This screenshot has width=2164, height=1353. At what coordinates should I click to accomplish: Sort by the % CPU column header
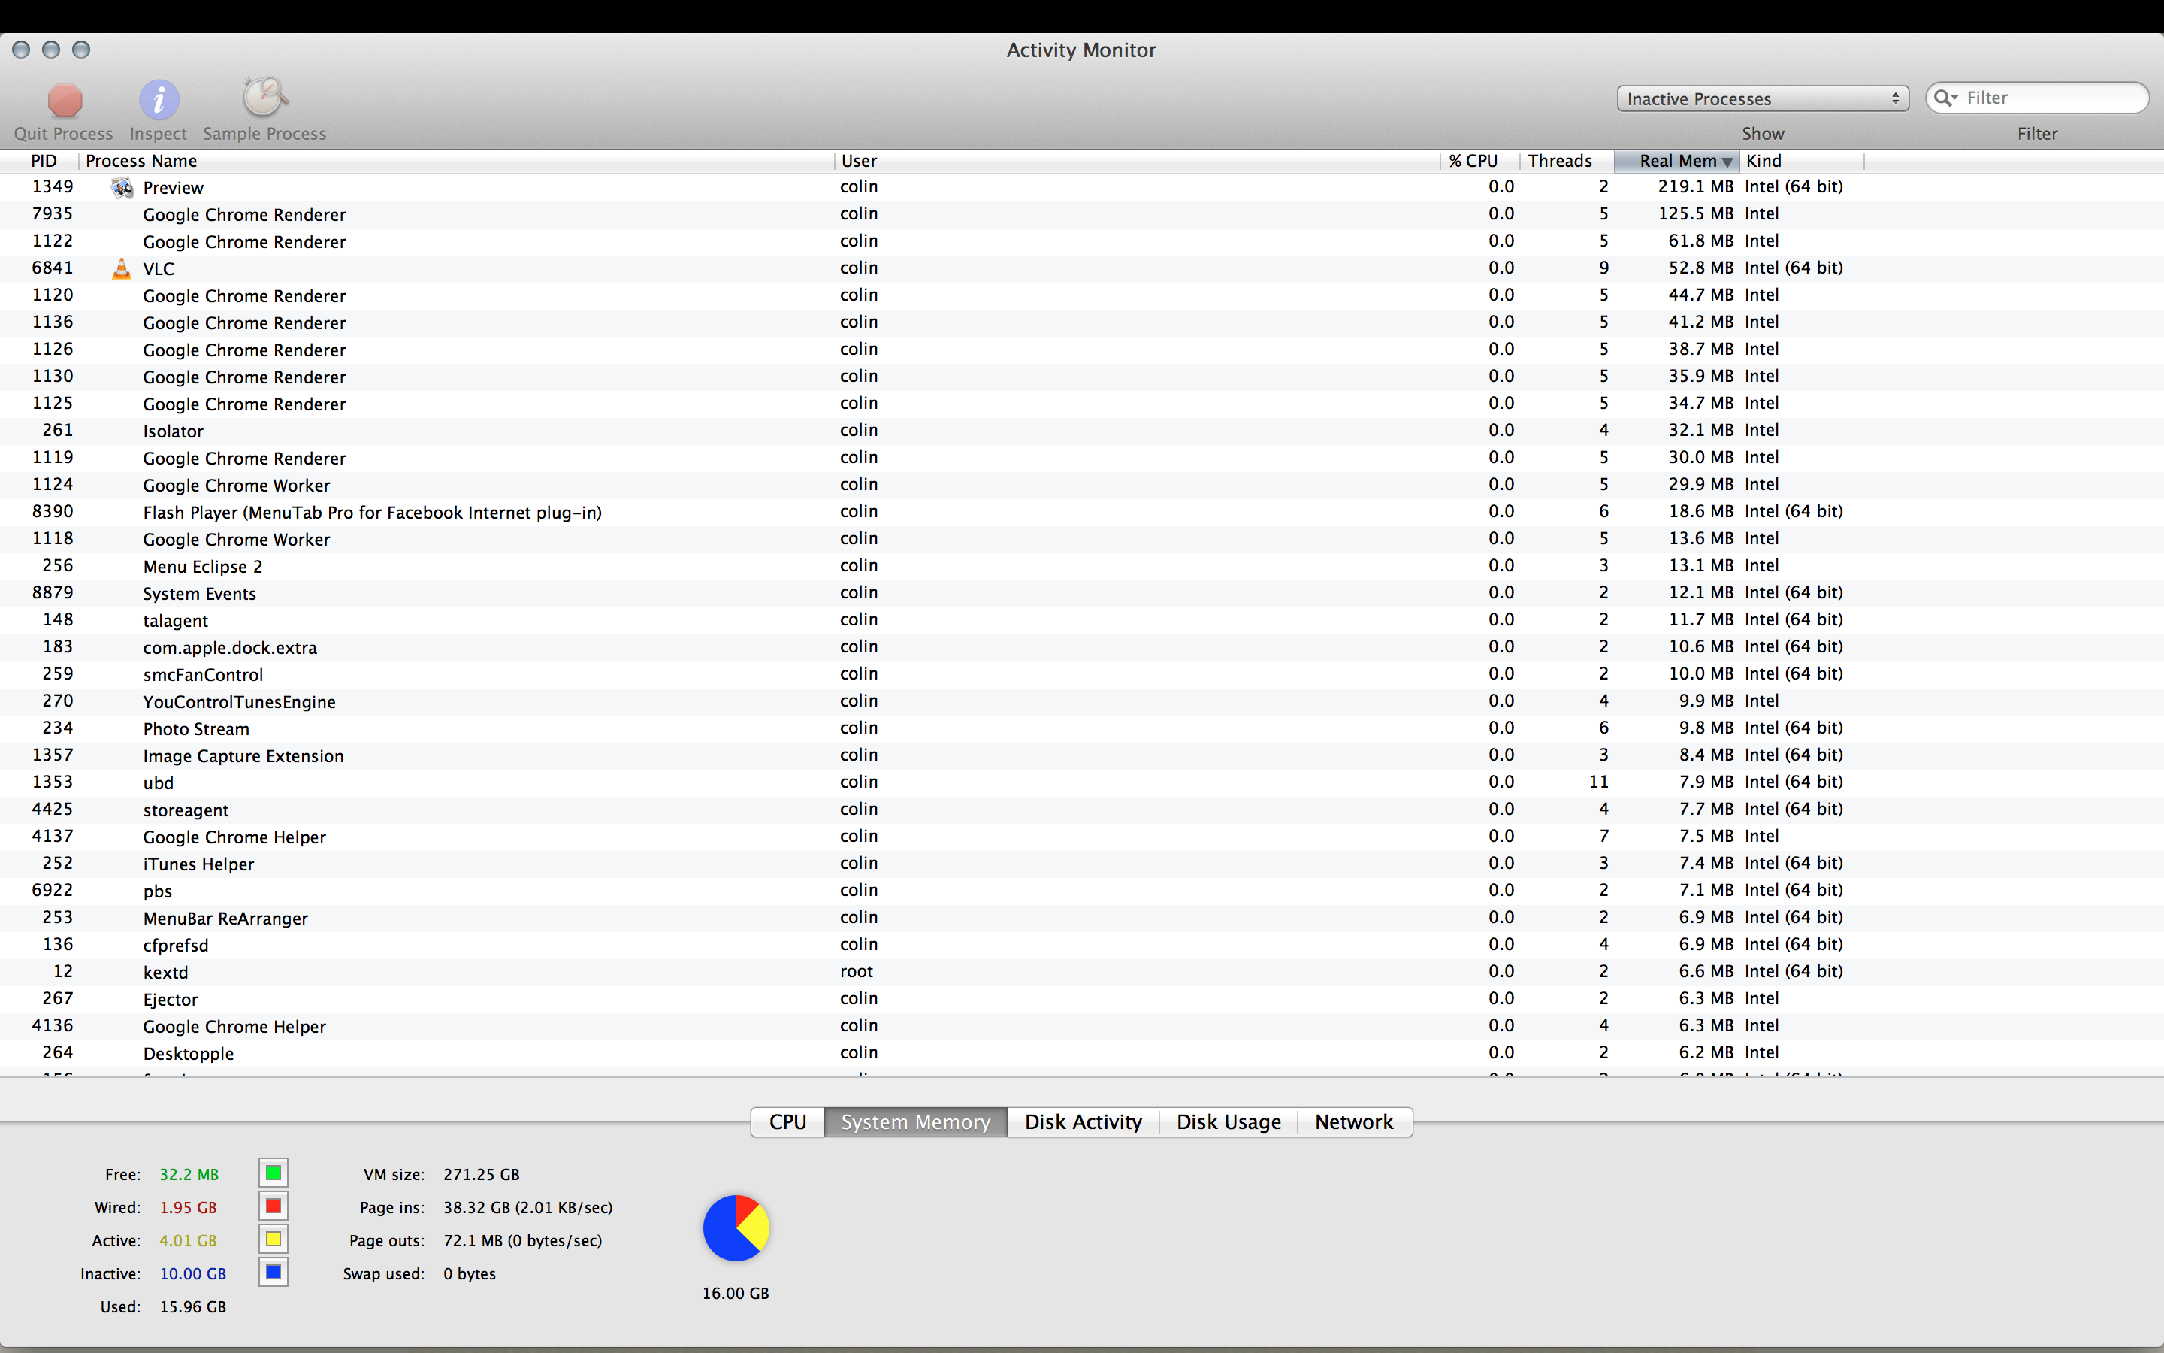pos(1480,161)
